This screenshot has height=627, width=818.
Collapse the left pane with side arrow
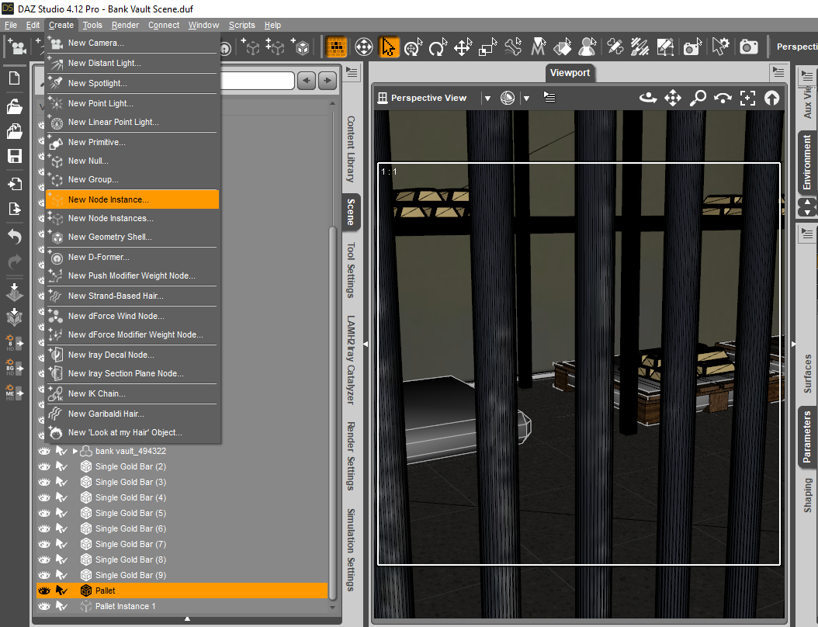[366, 345]
